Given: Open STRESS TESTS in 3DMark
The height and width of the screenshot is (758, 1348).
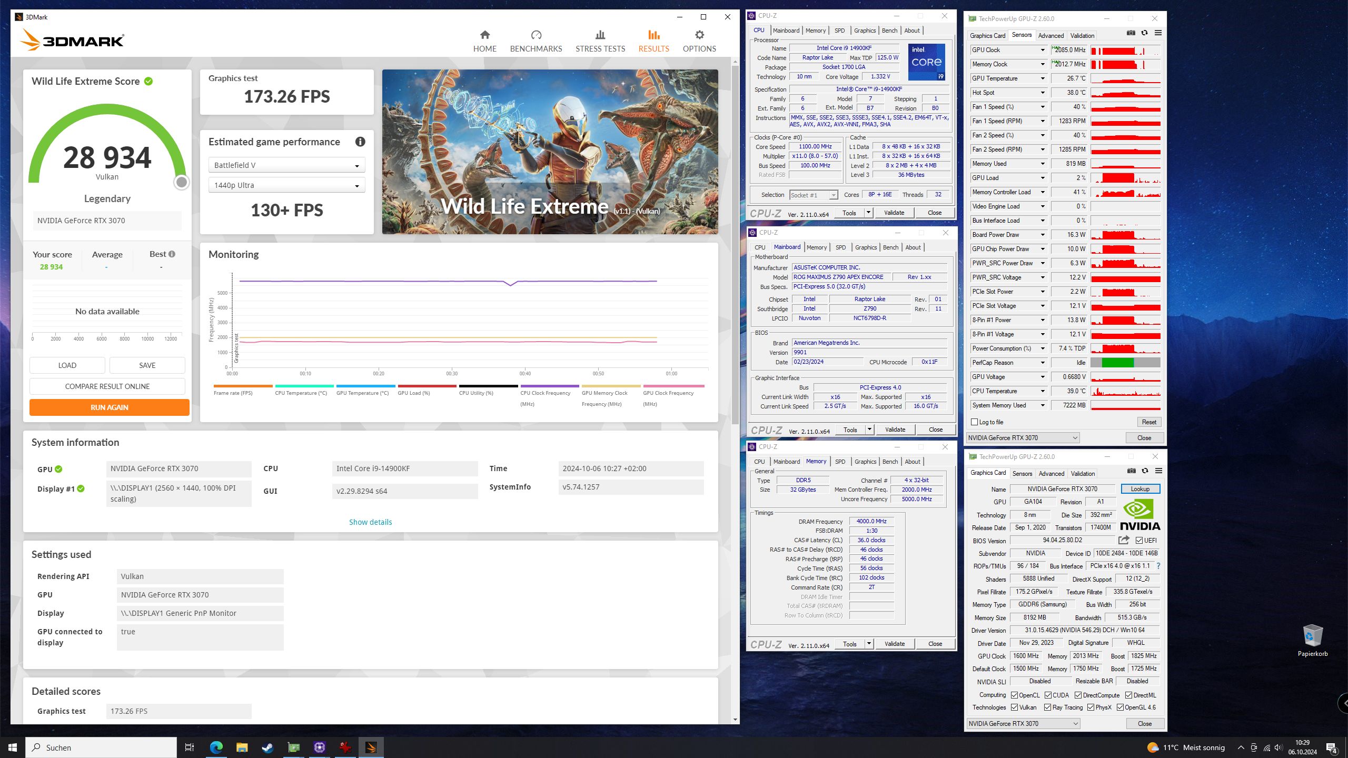Looking at the screenshot, I should pos(600,41).
